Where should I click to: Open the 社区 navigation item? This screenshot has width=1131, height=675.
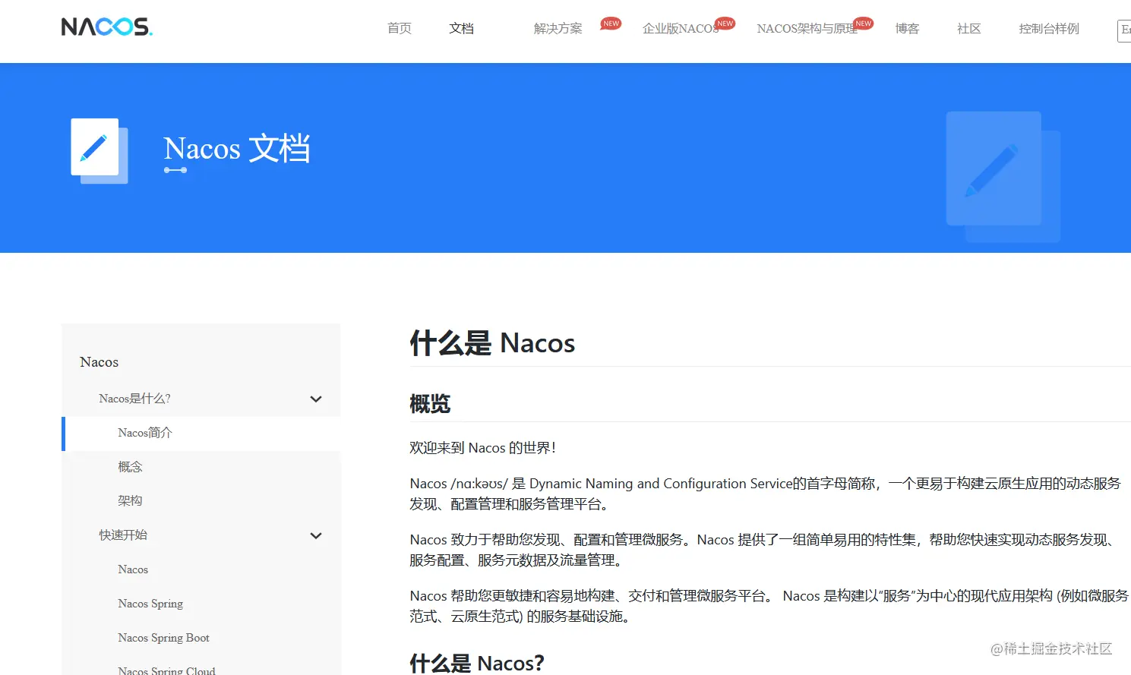[968, 28]
